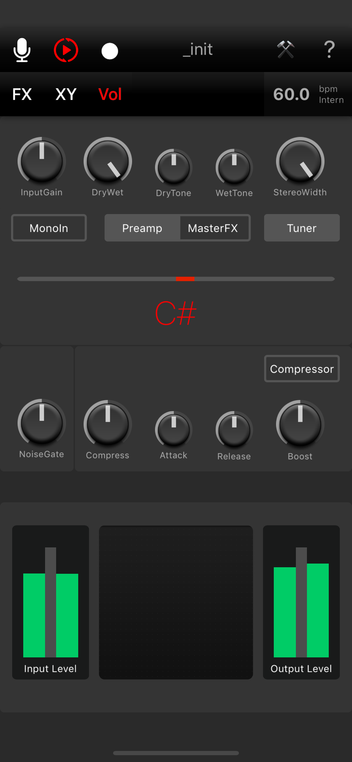This screenshot has height=762, width=352.
Task: Click the red loop play icon
Action: click(x=66, y=50)
